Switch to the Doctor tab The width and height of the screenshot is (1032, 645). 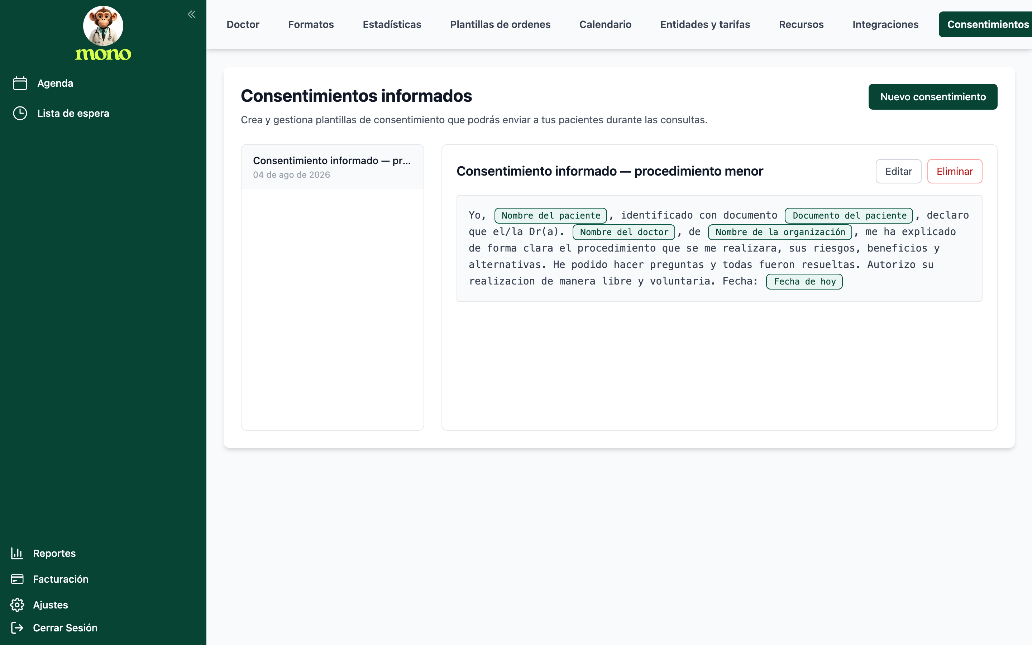243,24
